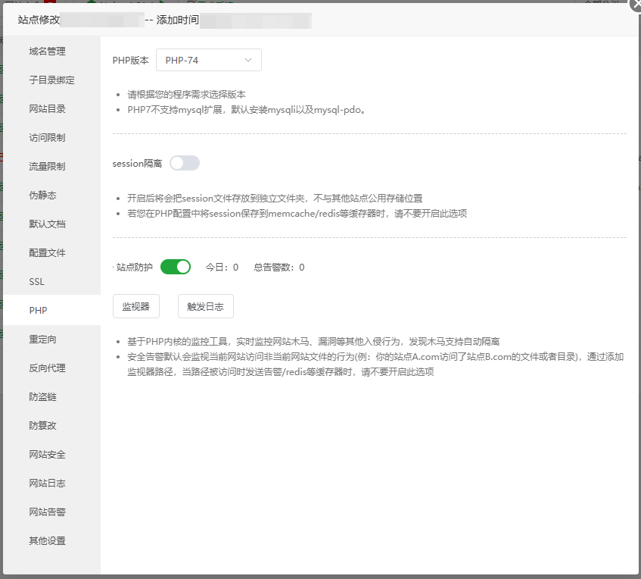Image resolution: width=641 pixels, height=579 pixels.
Task: Select 网站目录 in the left menu
Action: tap(47, 109)
